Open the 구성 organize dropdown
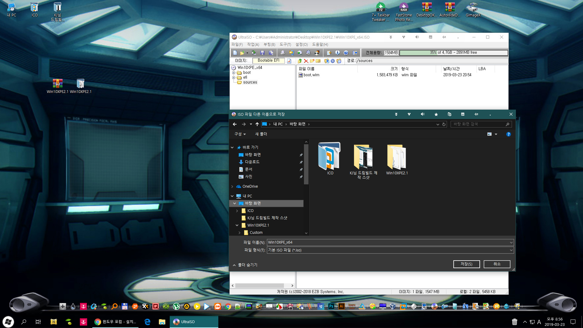Viewport: 583px width, 328px height. pyautogui.click(x=240, y=134)
